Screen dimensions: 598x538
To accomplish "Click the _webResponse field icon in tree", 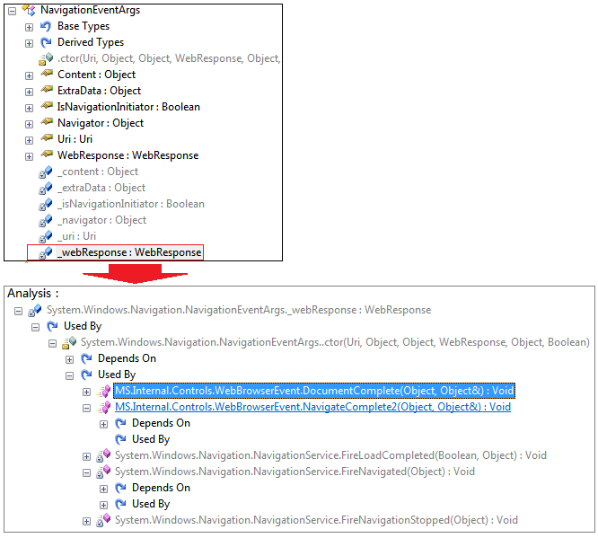I will point(45,252).
